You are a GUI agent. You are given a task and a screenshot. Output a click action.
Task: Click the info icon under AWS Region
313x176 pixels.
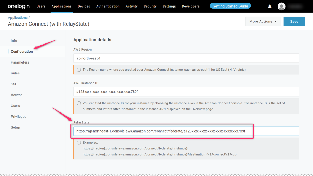pyautogui.click(x=79, y=70)
